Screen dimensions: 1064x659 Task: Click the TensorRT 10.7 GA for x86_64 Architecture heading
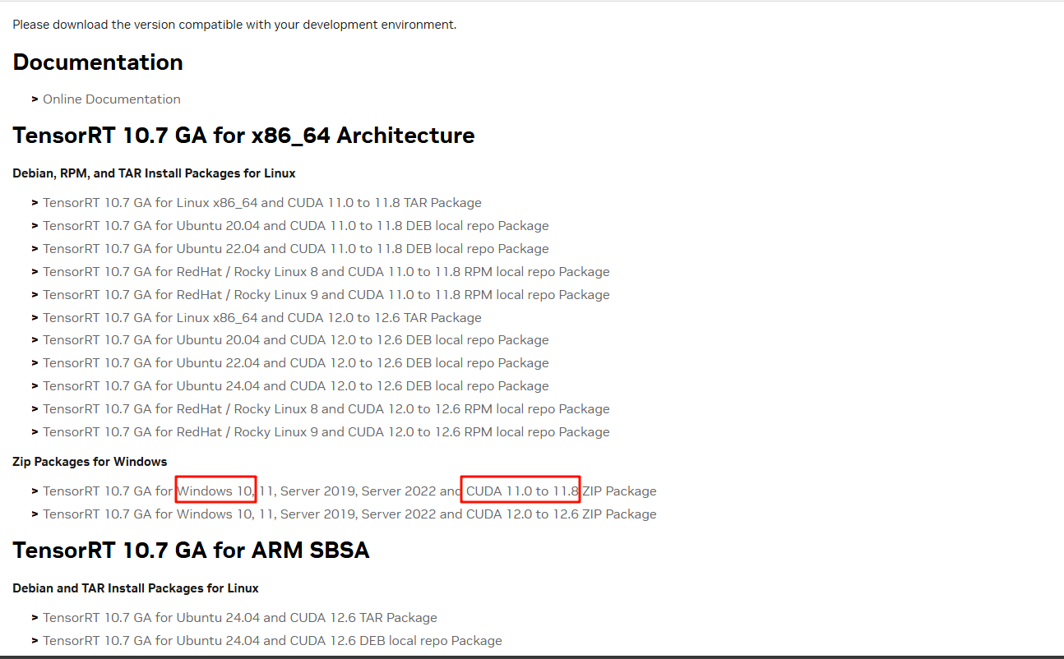tap(244, 136)
